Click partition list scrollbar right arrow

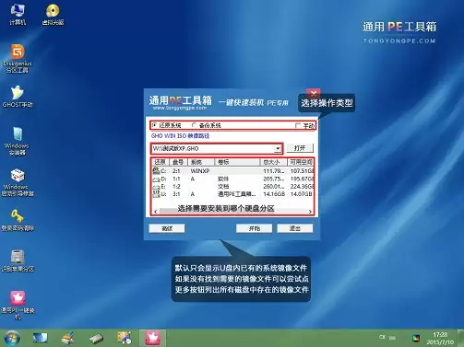pyautogui.click(x=310, y=212)
